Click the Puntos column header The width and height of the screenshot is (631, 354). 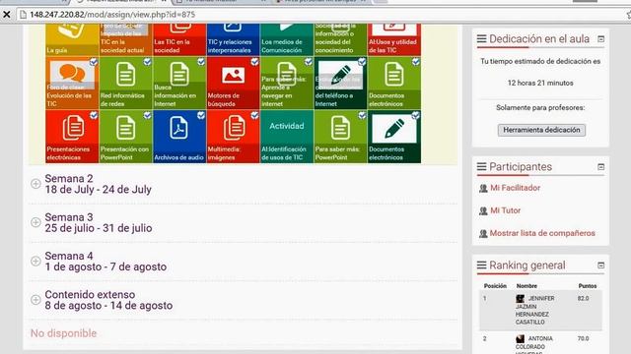[x=588, y=286]
